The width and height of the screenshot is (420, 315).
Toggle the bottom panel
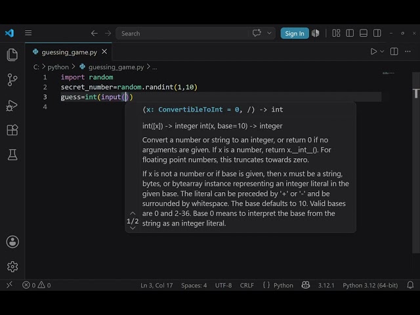click(364, 33)
